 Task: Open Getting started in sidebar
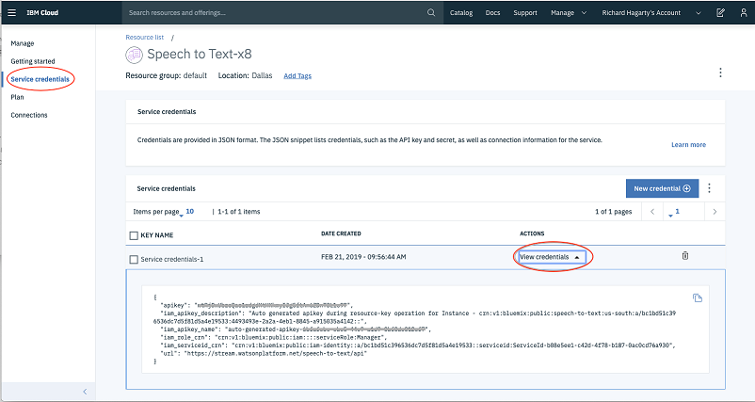(32, 61)
